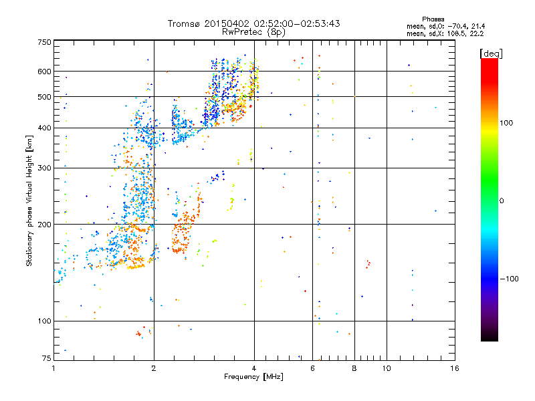
Task: Click the x-axis tick label '16'
Action: pos(455,368)
